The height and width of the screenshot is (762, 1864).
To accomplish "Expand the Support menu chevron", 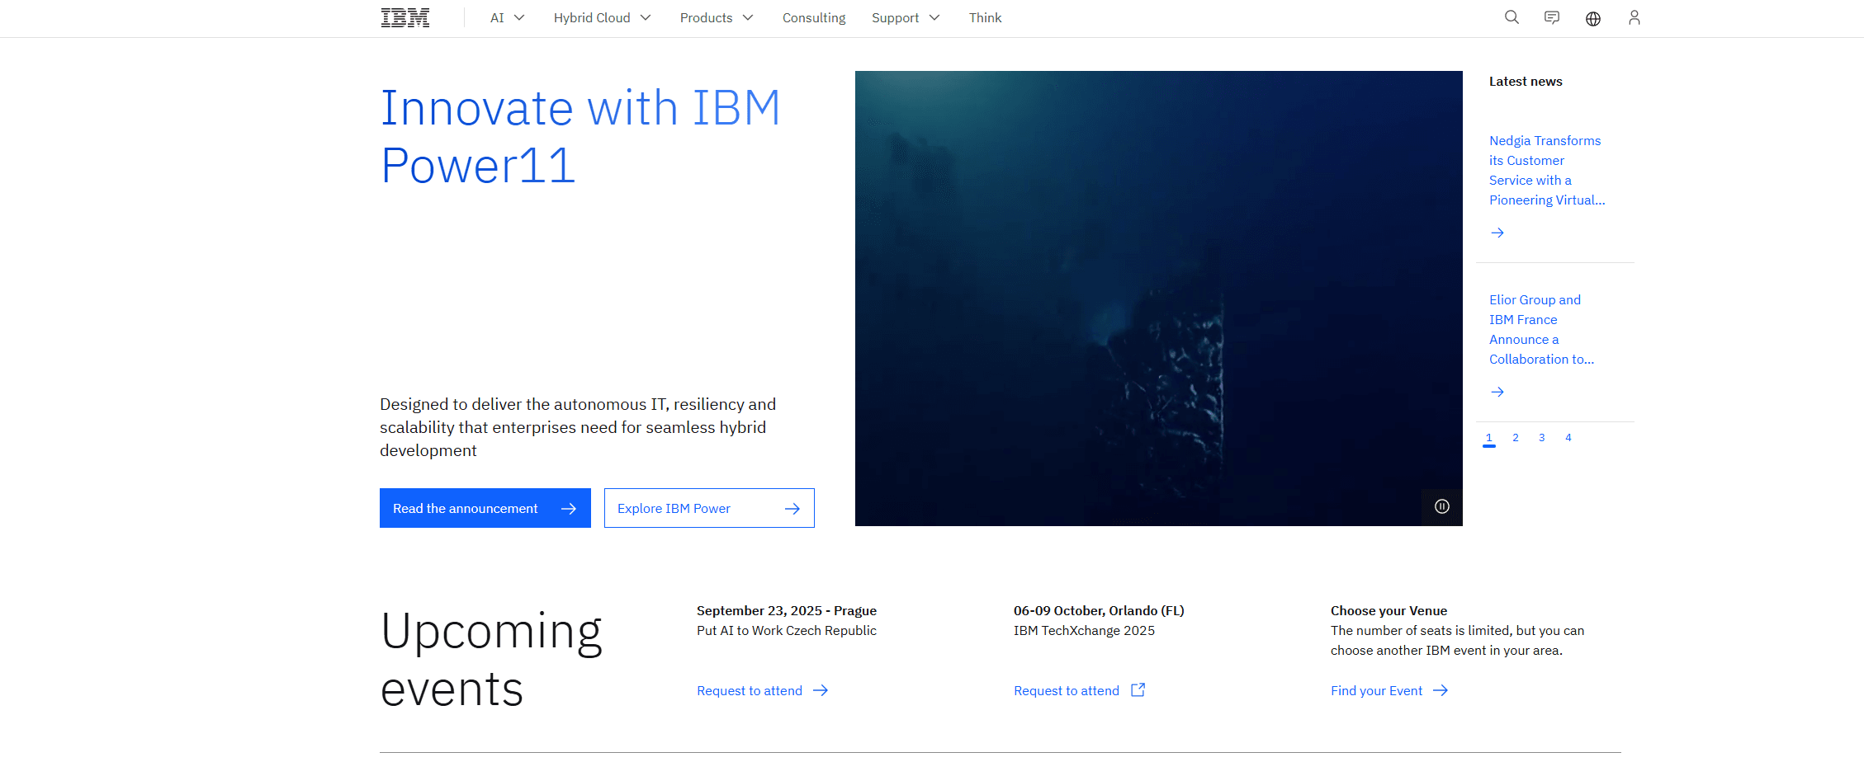I will pos(934,17).
